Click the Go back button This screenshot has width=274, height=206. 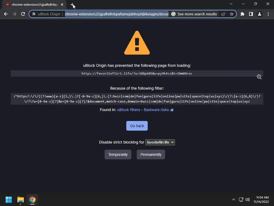137,126
